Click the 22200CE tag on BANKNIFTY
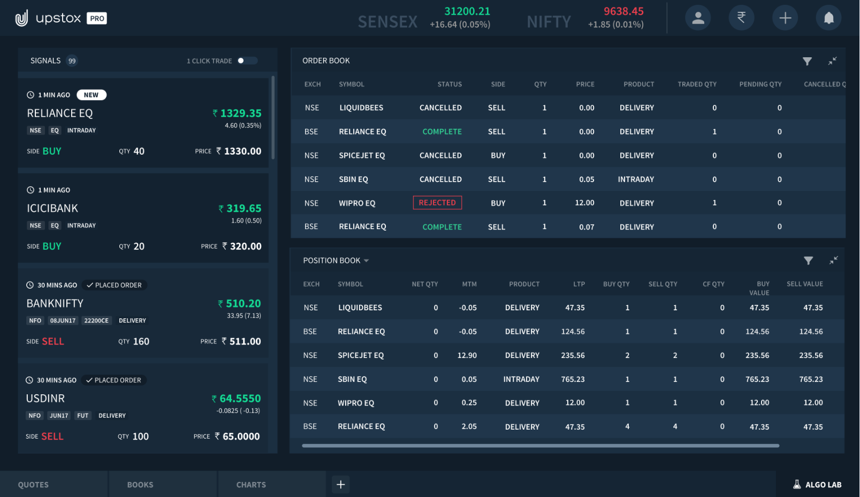 [96, 320]
